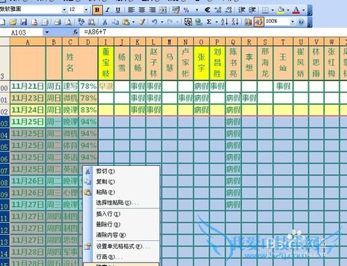347x266 pixels.
Task: Launch the Chart Wizard
Action: tap(248, 22)
